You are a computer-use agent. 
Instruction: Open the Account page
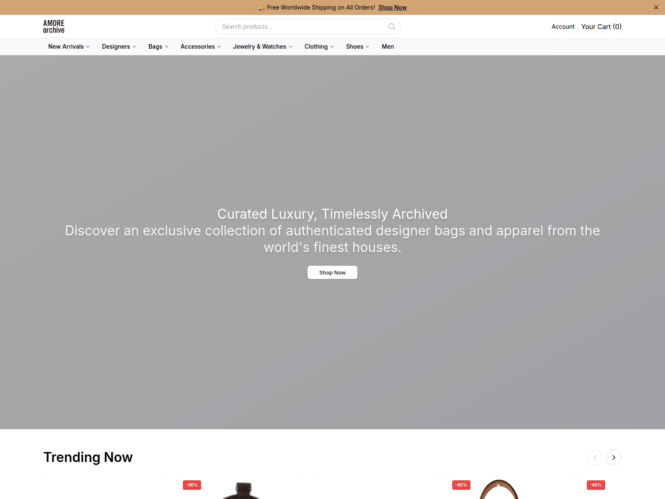(x=563, y=27)
